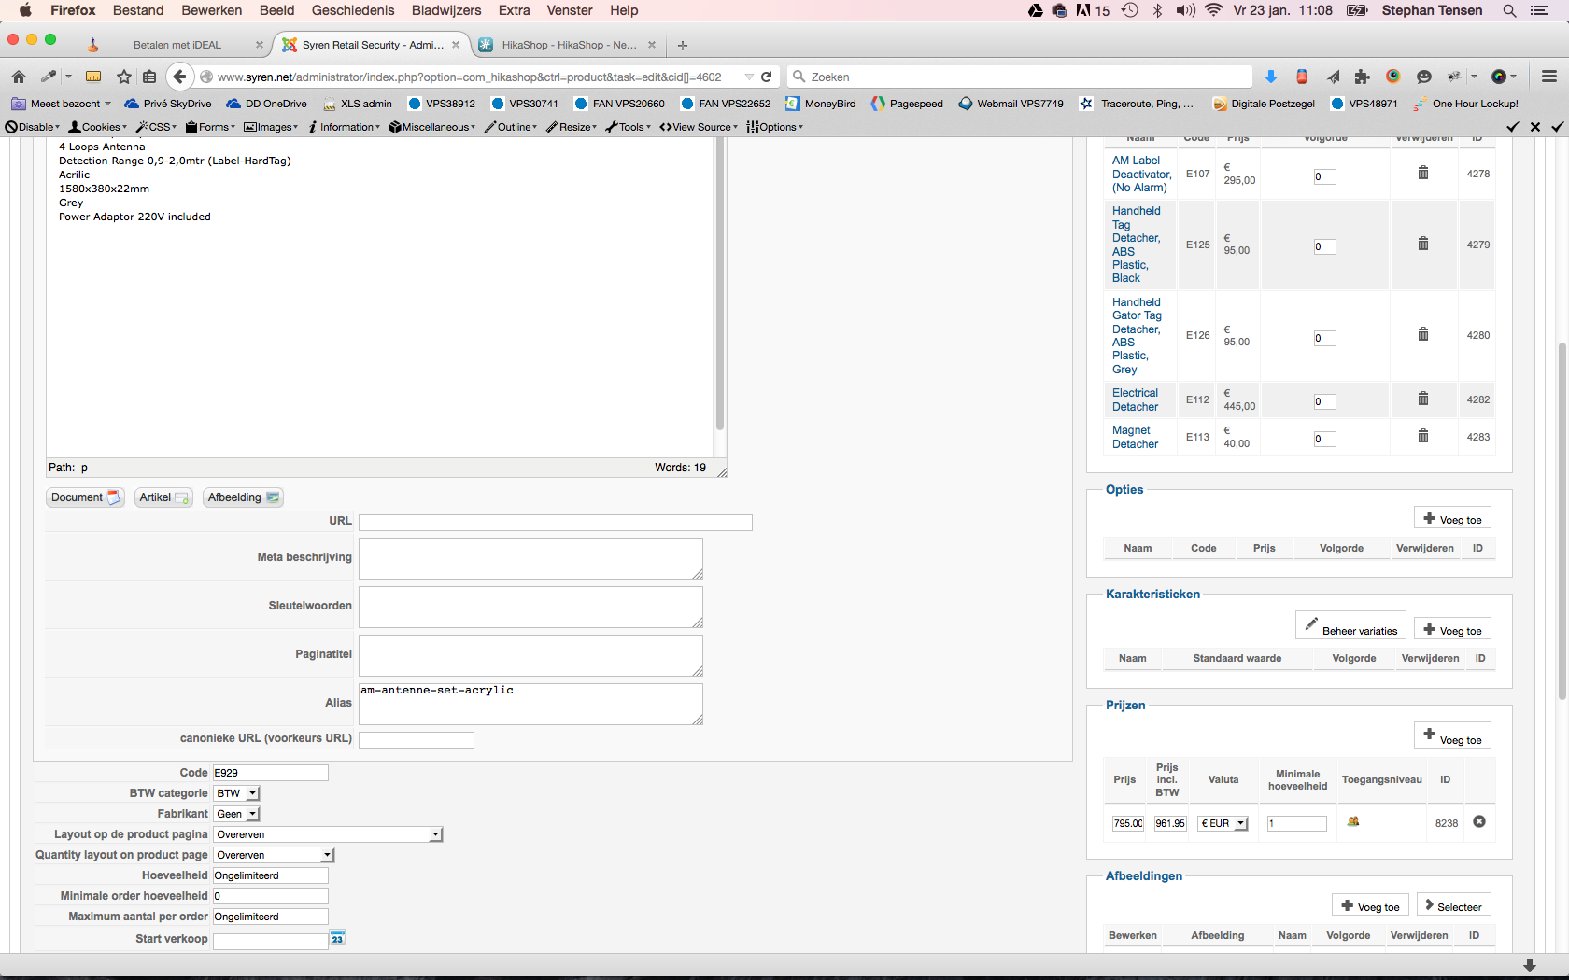Open the Bewerken menu
This screenshot has width=1569, height=980.
(212, 10)
